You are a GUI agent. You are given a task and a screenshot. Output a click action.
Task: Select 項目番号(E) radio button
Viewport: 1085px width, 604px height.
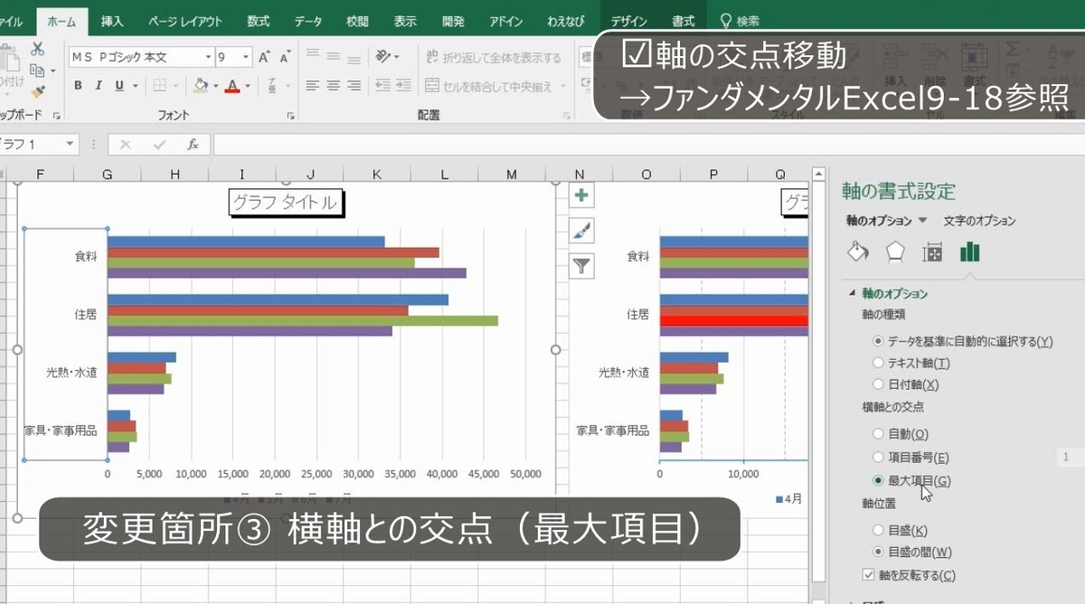tap(878, 458)
